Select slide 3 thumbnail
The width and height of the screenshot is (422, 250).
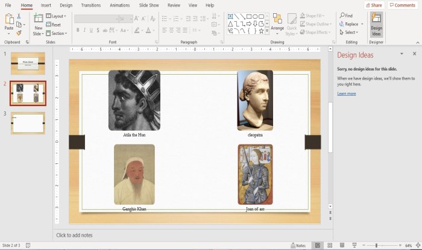tap(28, 123)
